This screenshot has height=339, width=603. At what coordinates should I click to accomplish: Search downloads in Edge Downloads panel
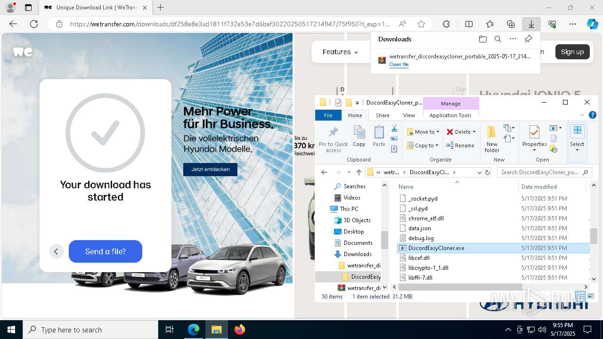pos(497,39)
